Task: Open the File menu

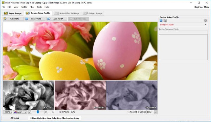Action: point(3,7)
